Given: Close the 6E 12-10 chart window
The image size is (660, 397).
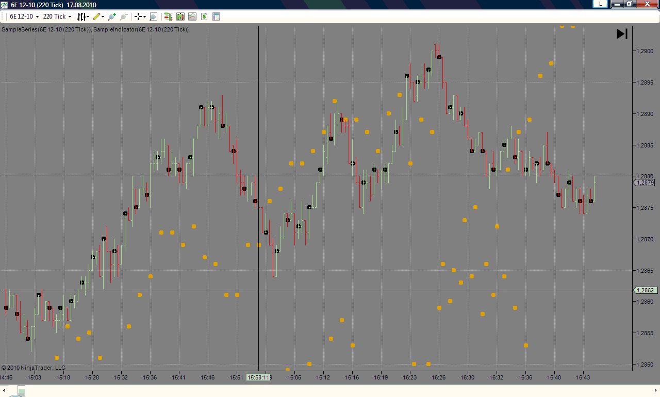Looking at the screenshot, I should 647,4.
